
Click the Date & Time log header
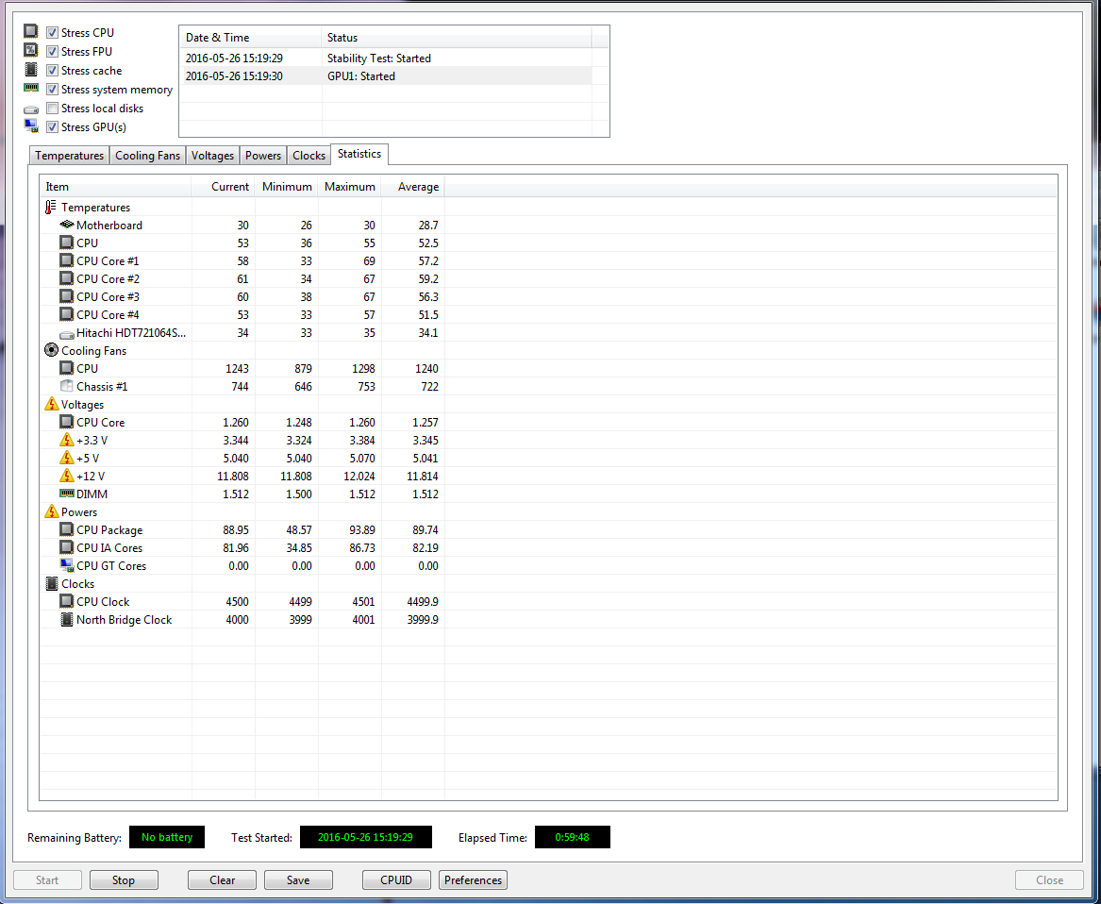tap(251, 38)
